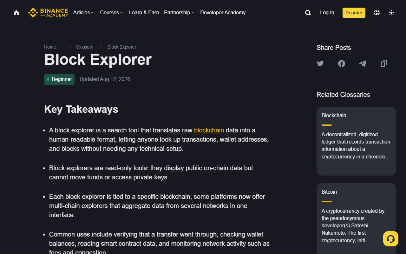Viewport: 406px width, 254px height.
Task: Follow the blockchain hyperlink in text
Action: (x=209, y=130)
